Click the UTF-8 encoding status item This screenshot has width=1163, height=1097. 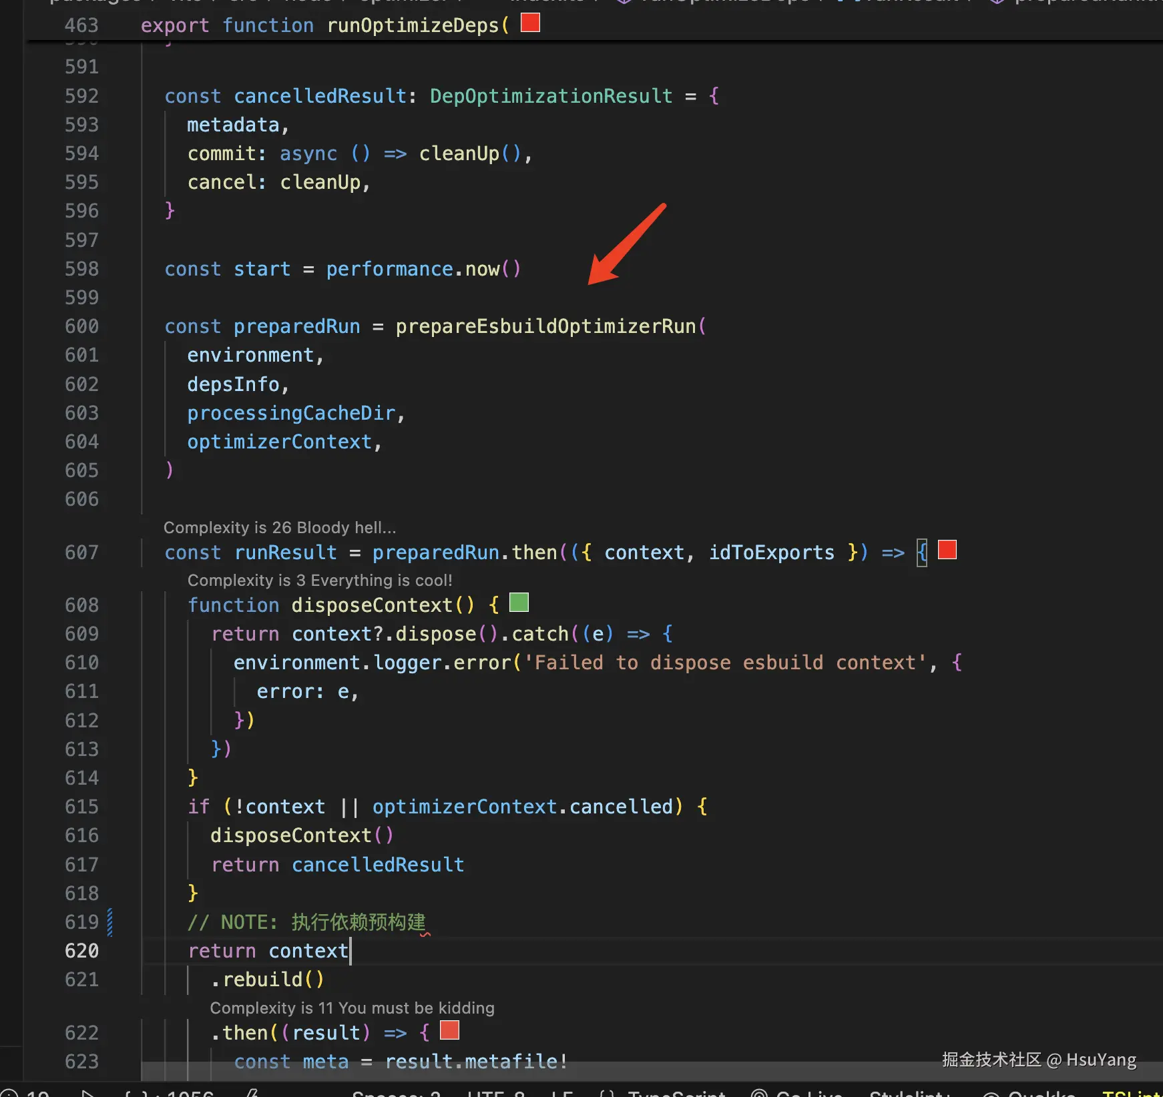(496, 1092)
